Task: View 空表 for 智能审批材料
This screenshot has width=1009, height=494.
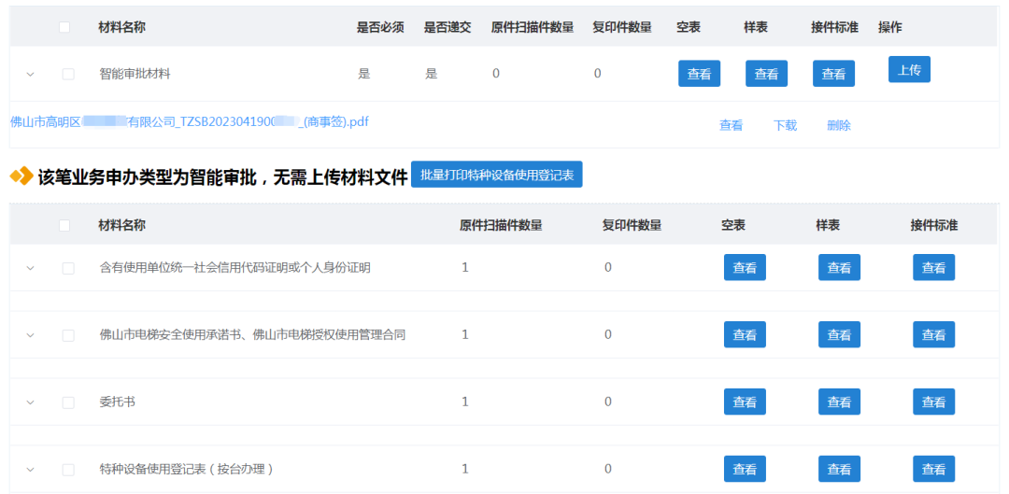Action: pos(700,74)
